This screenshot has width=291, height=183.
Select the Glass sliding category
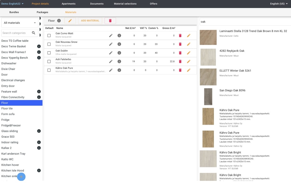pyautogui.click(x=21, y=131)
